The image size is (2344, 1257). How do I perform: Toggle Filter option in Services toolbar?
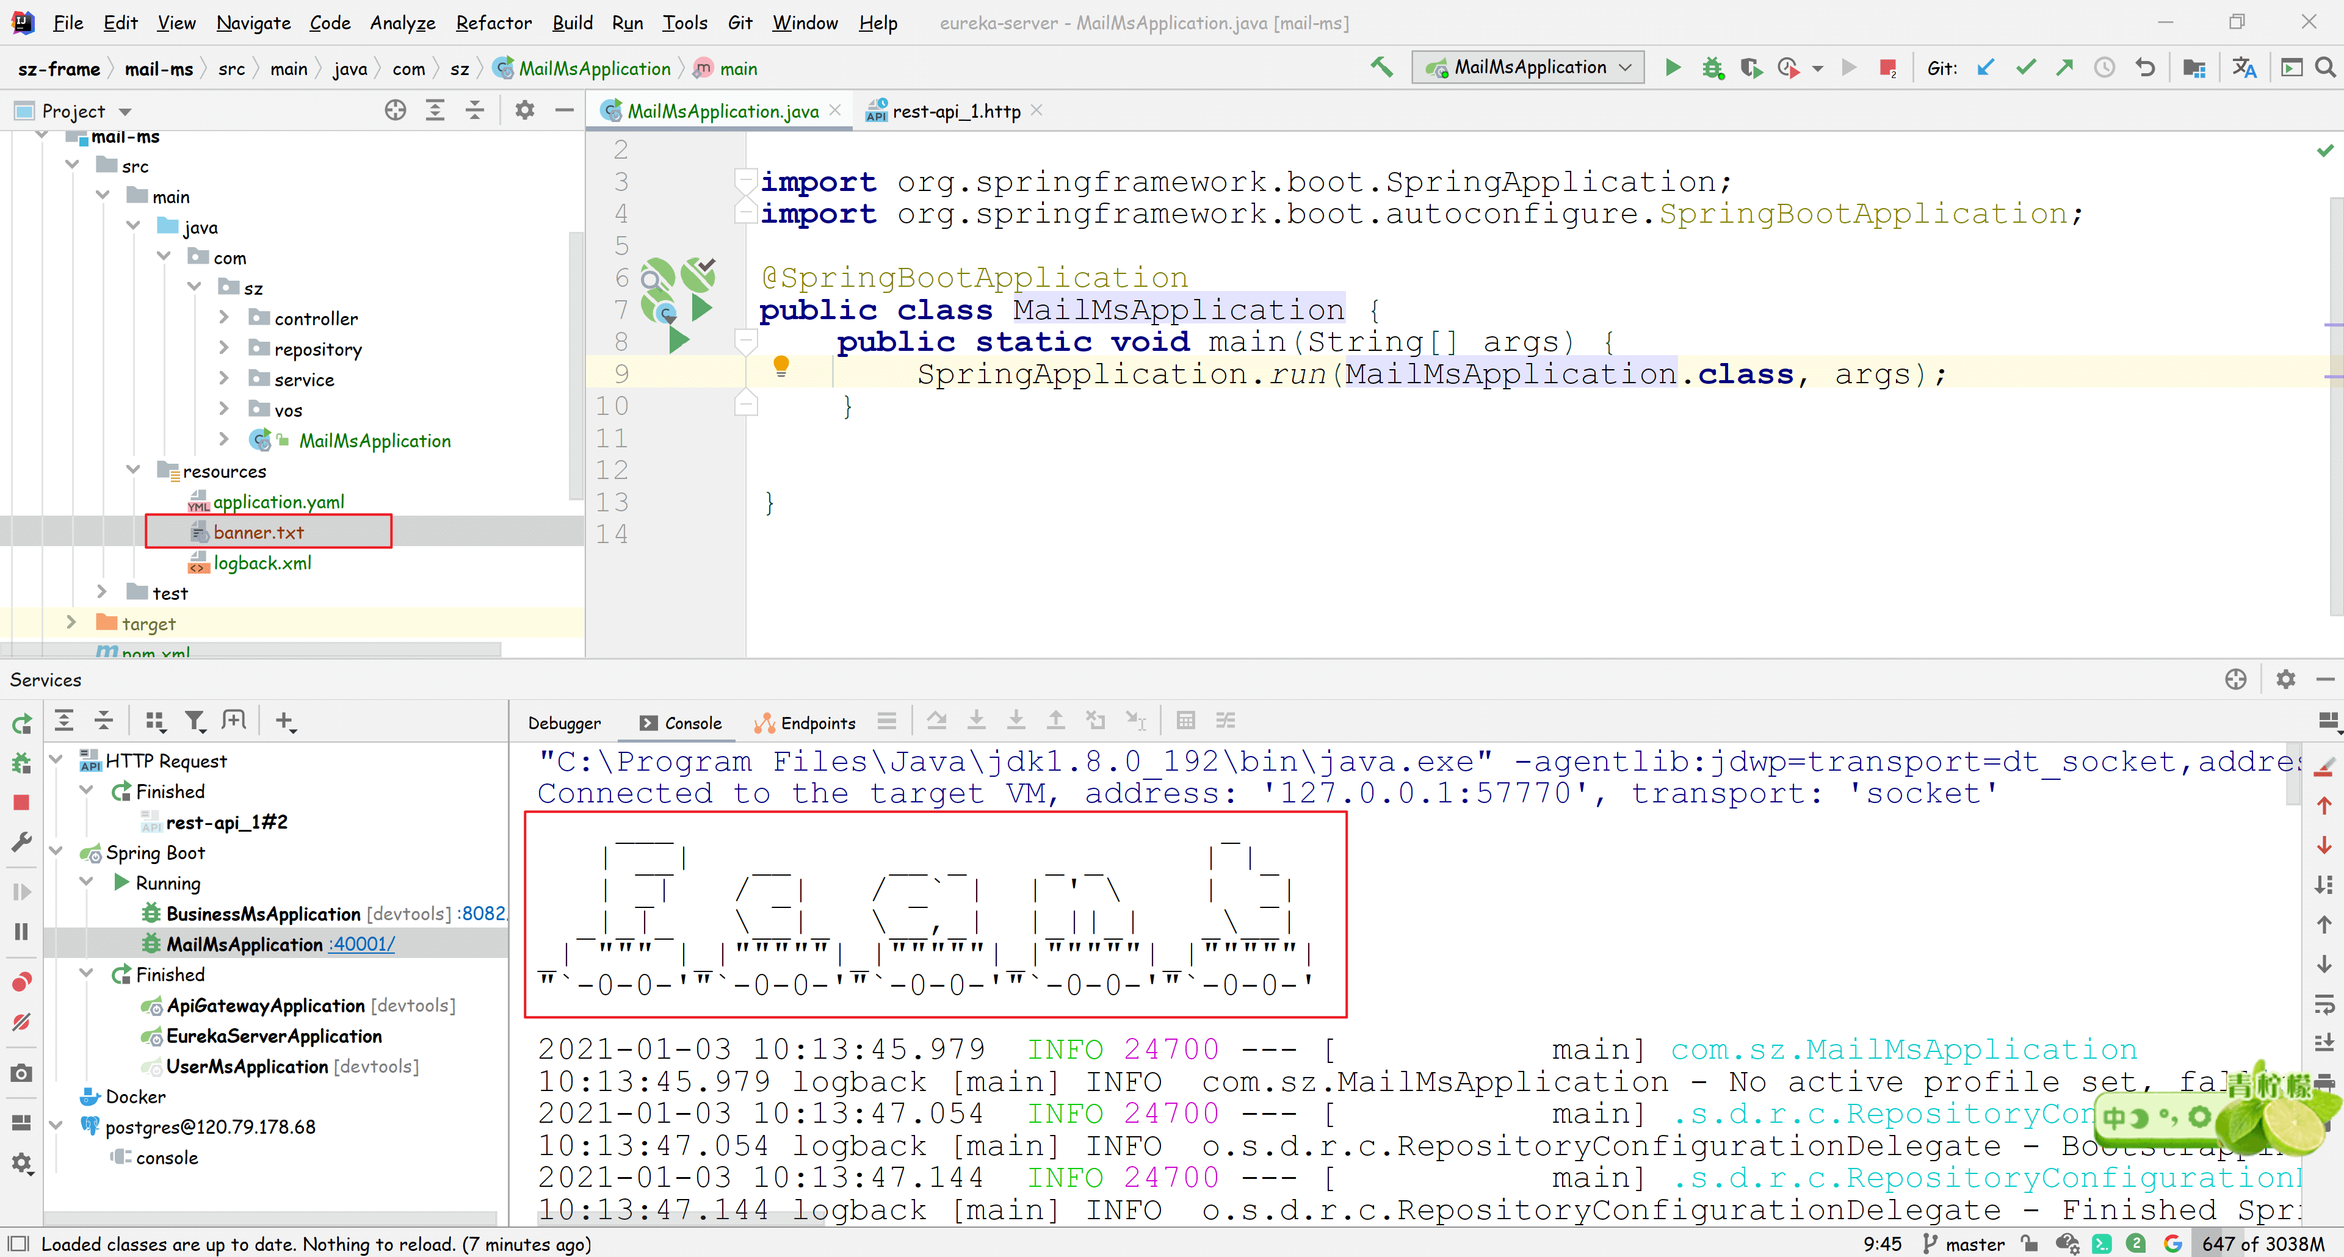[195, 721]
